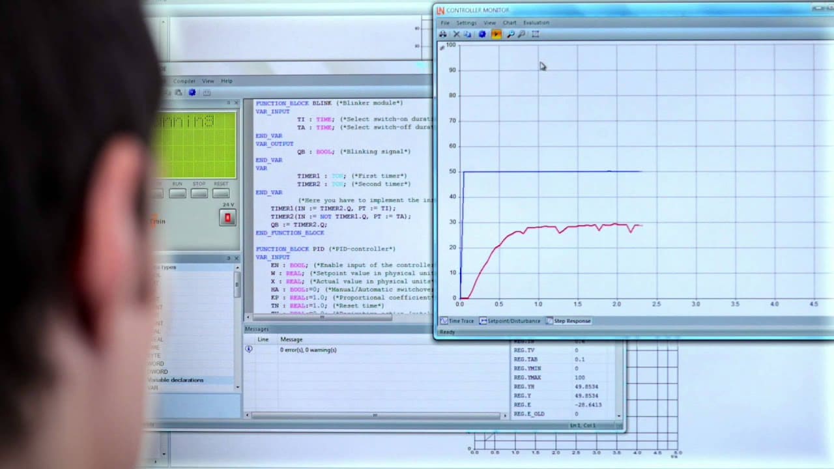Click the Messages panel horizontal scrollbar thumb
The width and height of the screenshot is (834, 469).
coord(375,416)
